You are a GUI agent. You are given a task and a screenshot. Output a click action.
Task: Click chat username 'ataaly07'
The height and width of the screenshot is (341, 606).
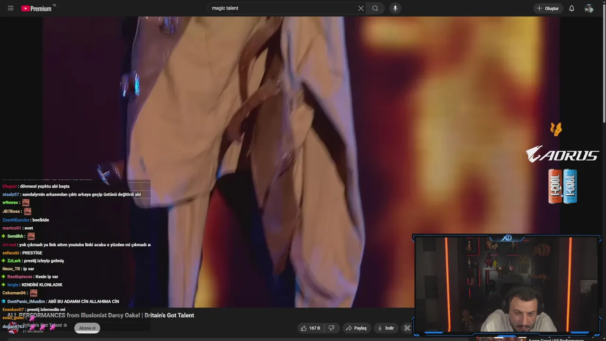click(10, 194)
